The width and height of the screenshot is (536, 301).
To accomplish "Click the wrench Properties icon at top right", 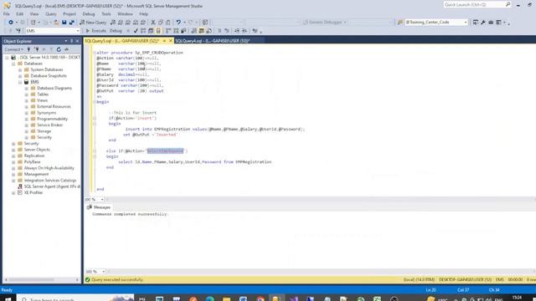I will pyautogui.click(x=483, y=23).
